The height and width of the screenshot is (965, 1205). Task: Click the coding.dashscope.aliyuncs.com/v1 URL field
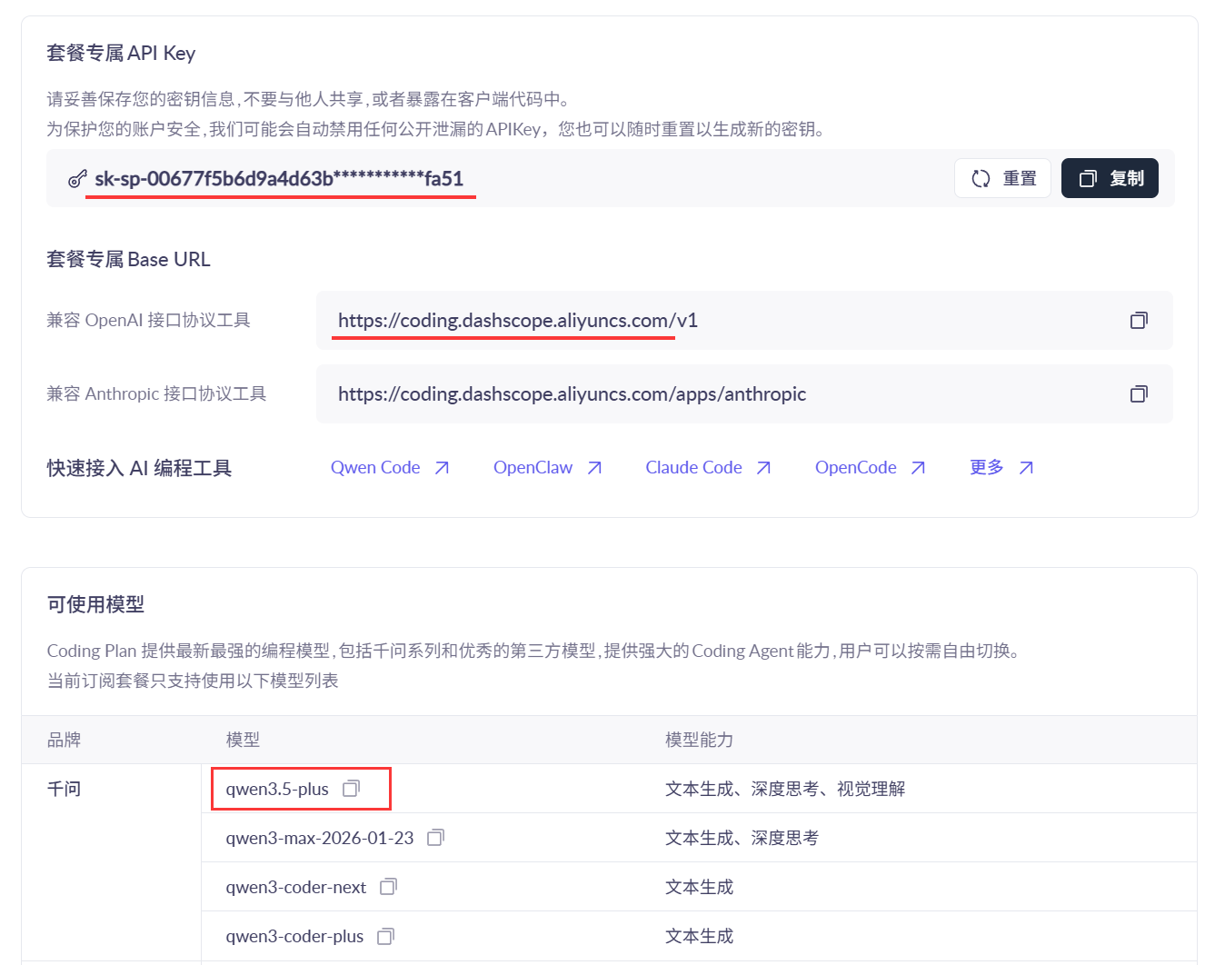pos(517,321)
